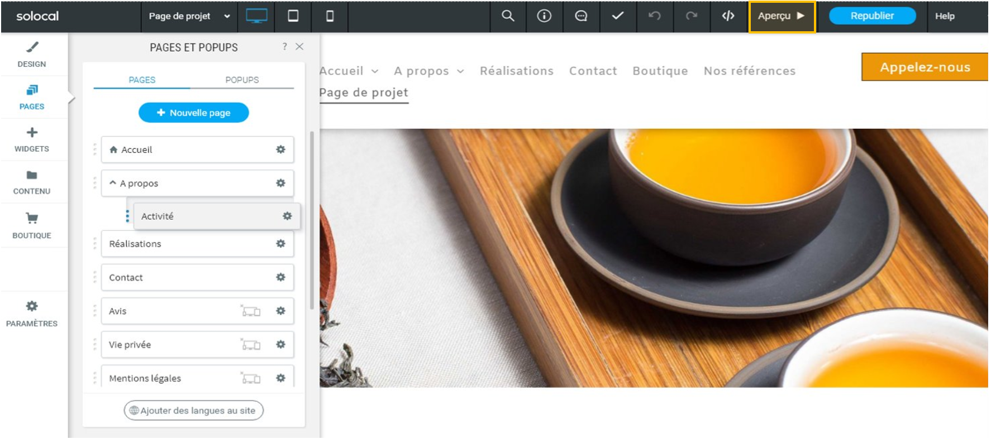Click the Aperçu preview button
The height and width of the screenshot is (439, 991).
tap(782, 16)
